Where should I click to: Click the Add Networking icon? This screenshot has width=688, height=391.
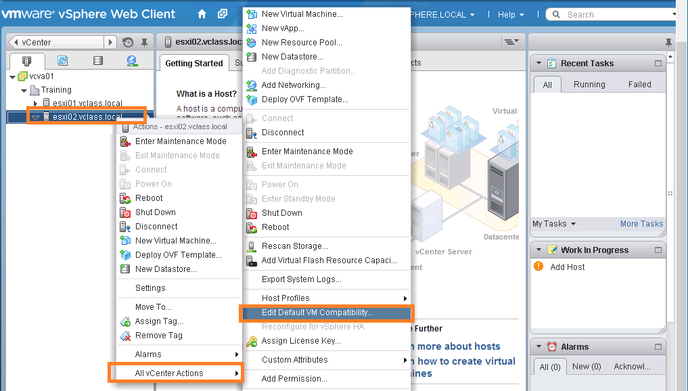pyautogui.click(x=252, y=85)
